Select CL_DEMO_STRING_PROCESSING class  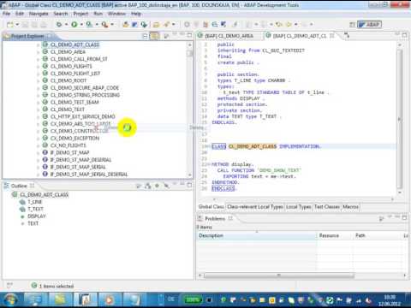pos(85,95)
